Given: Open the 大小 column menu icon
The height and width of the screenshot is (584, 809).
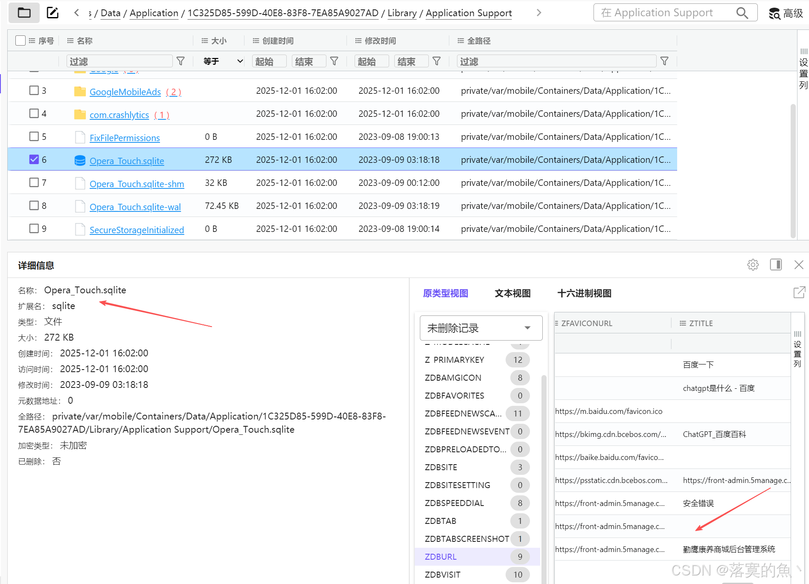Looking at the screenshot, I should (x=205, y=41).
